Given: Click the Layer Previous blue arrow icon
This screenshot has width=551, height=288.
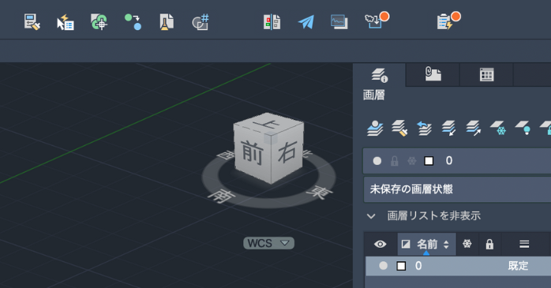Looking at the screenshot, I should pos(424,128).
